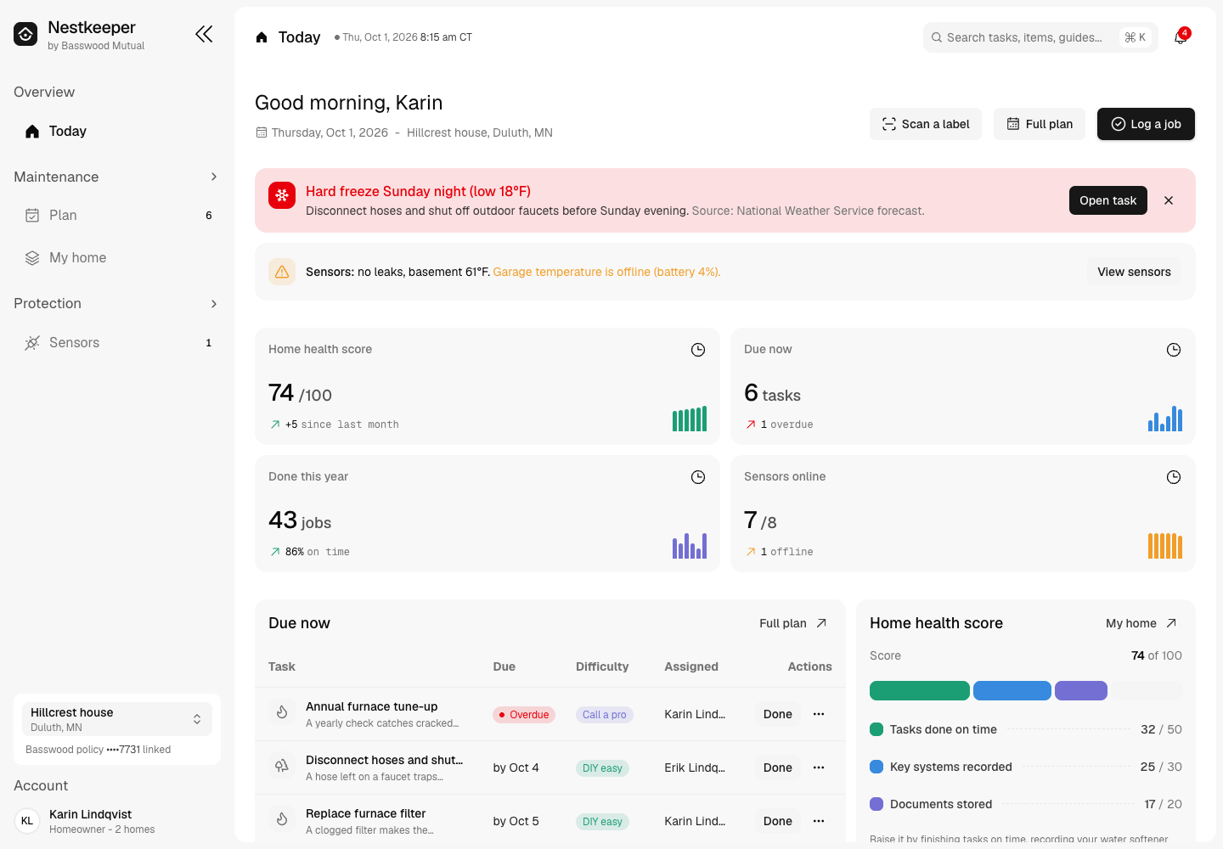Mark Replace furnace filter as Done
The image size is (1223, 849).
(x=778, y=821)
